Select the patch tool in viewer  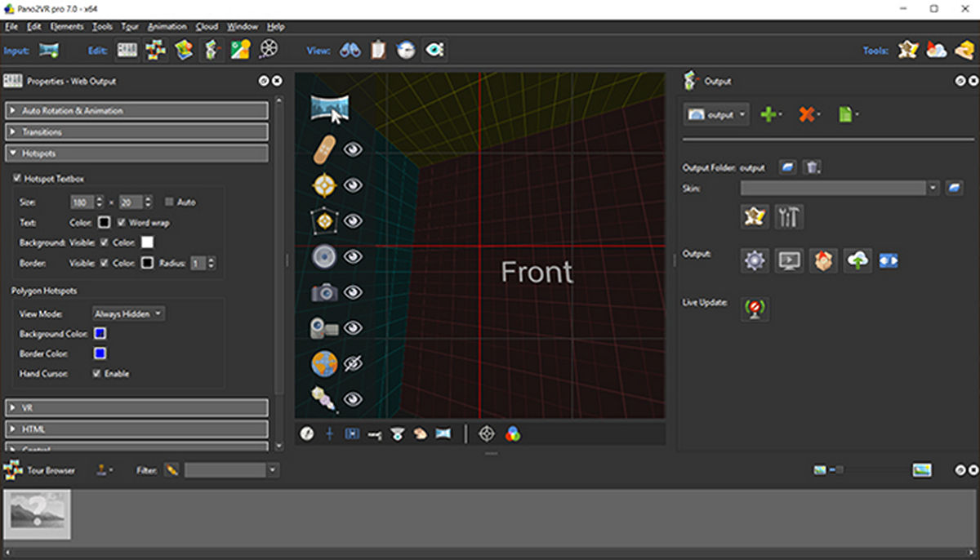click(x=324, y=149)
